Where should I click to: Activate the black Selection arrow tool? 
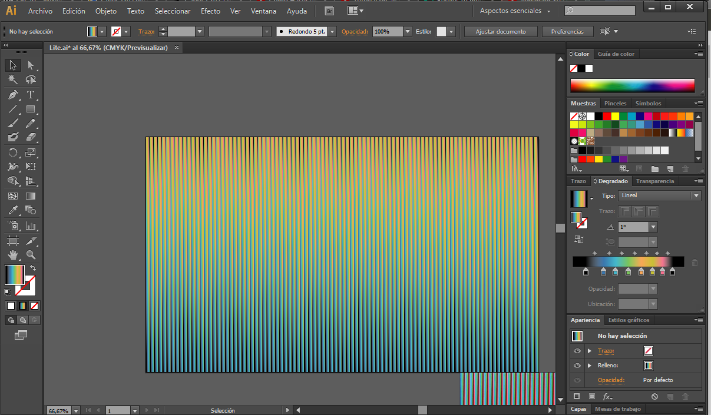tap(13, 65)
